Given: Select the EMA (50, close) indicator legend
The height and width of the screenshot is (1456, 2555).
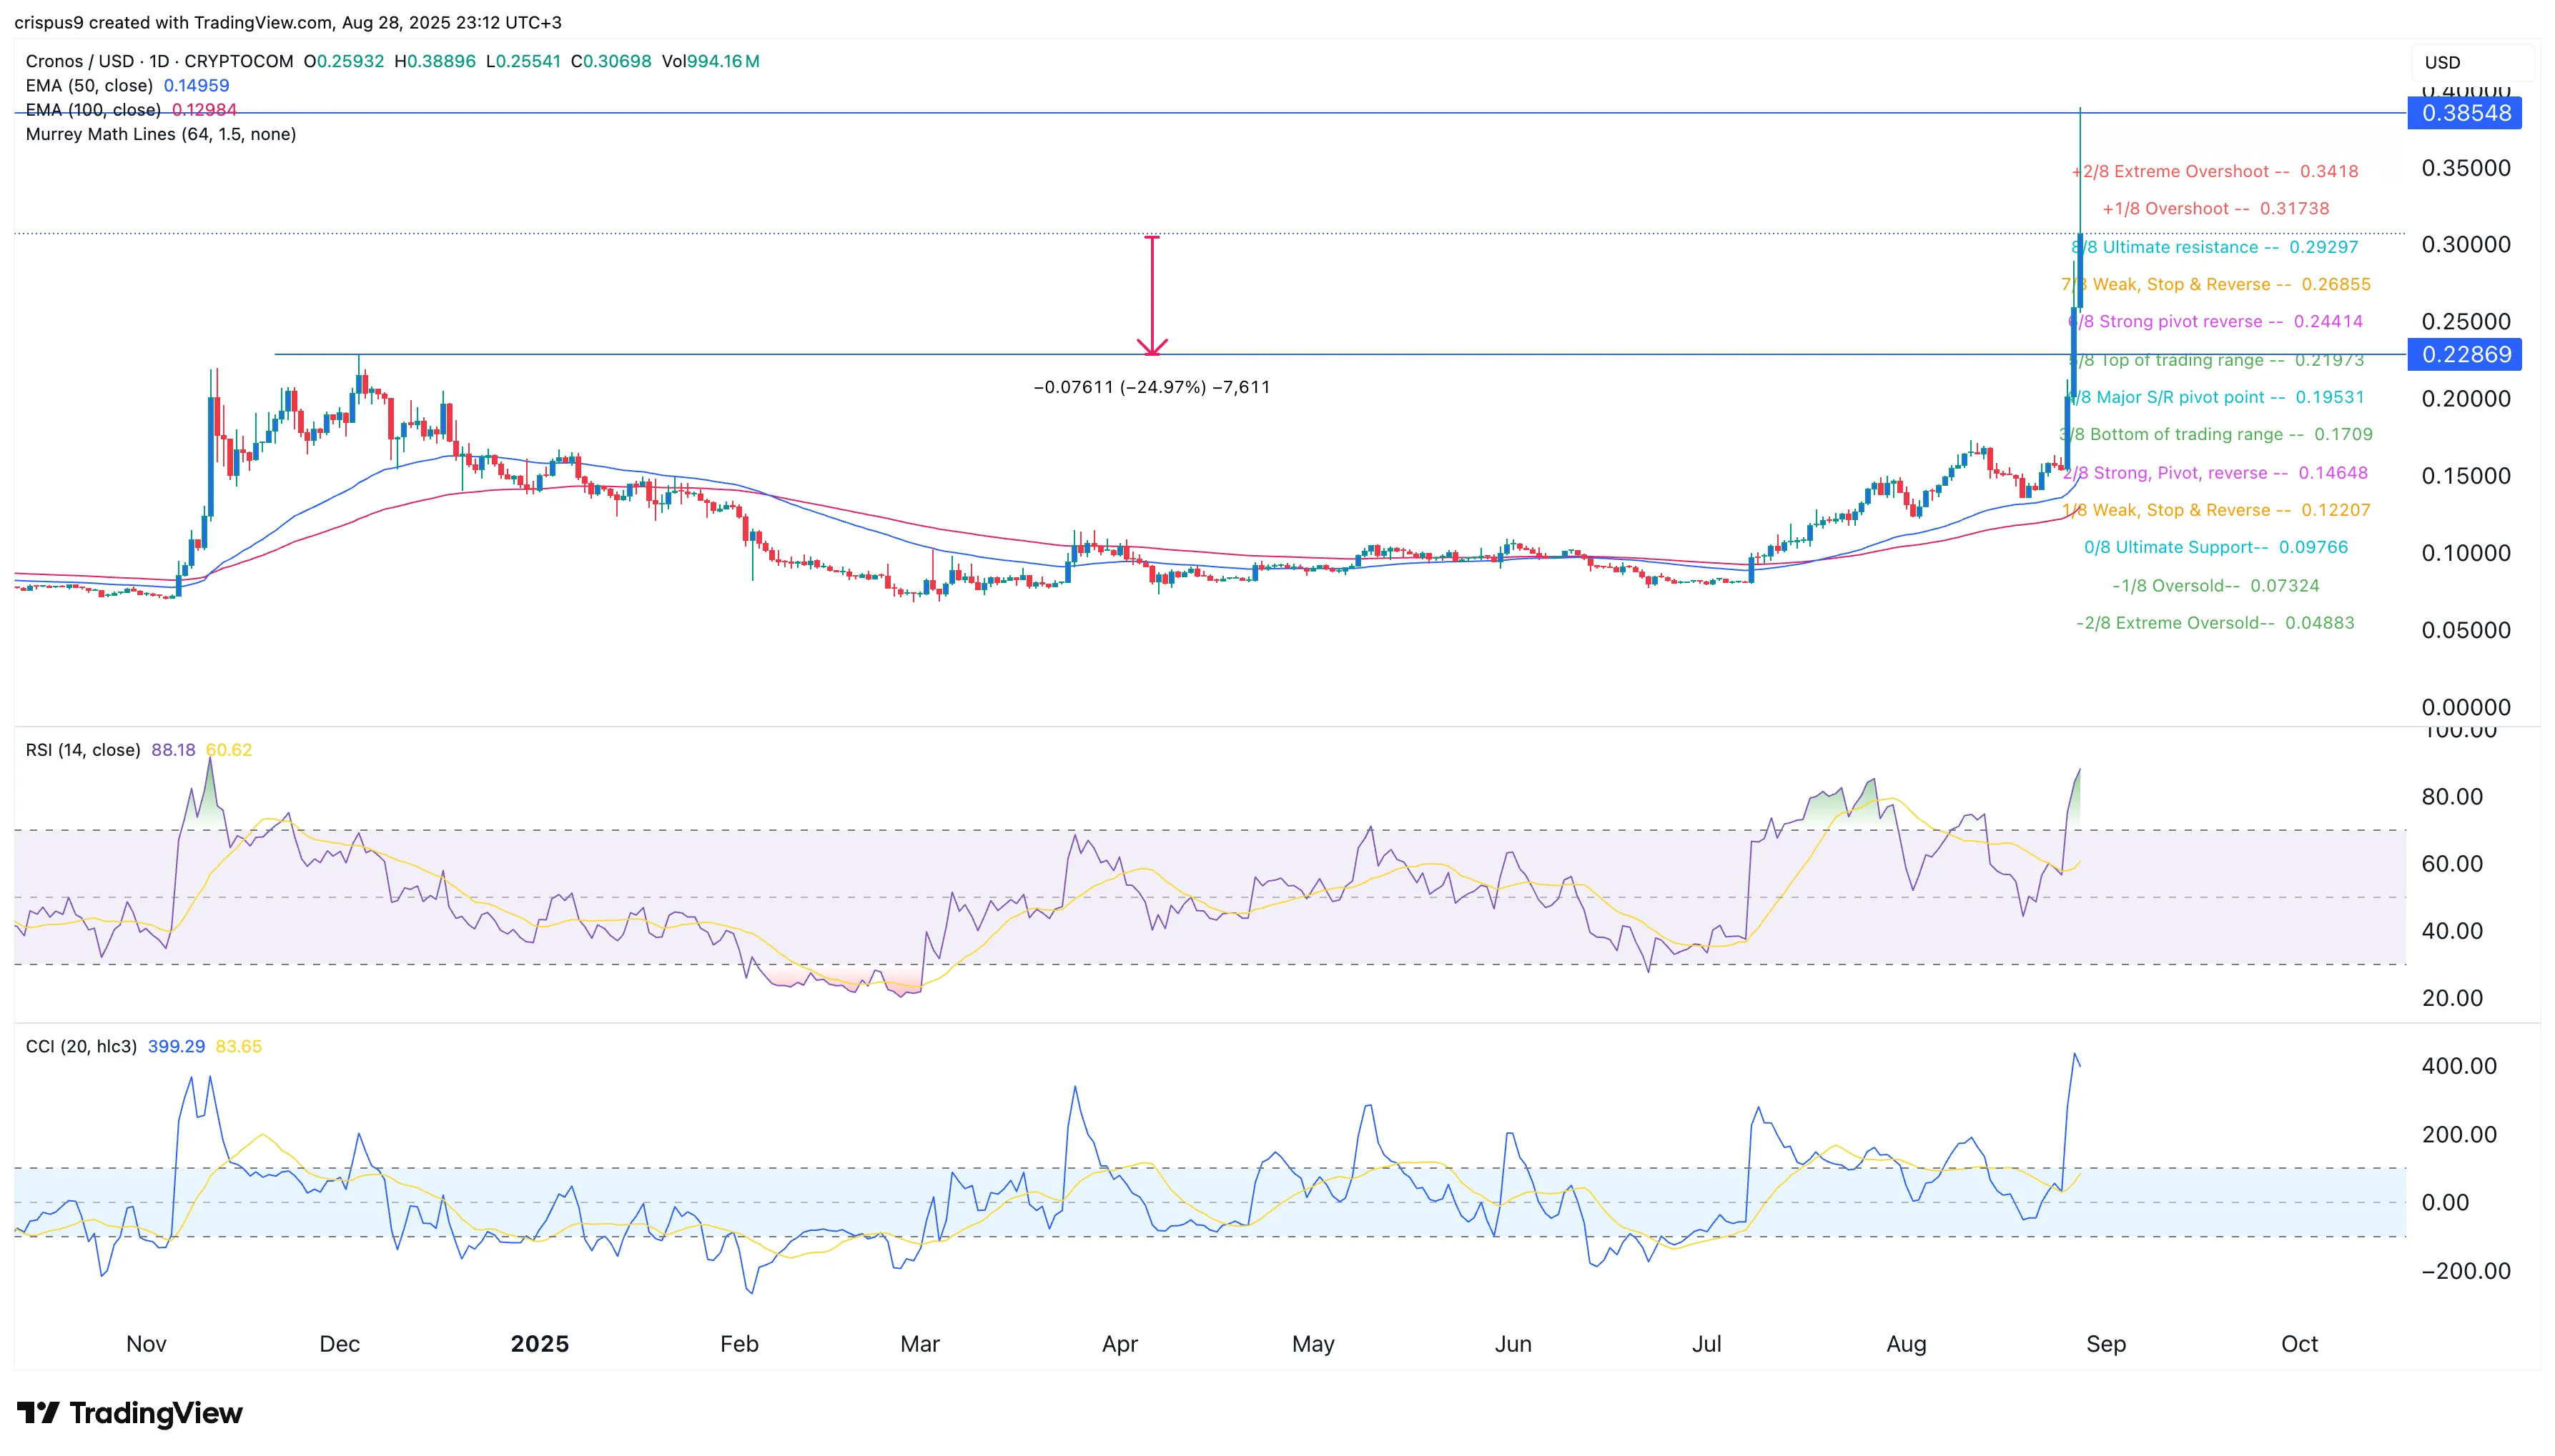Looking at the screenshot, I should [x=127, y=86].
